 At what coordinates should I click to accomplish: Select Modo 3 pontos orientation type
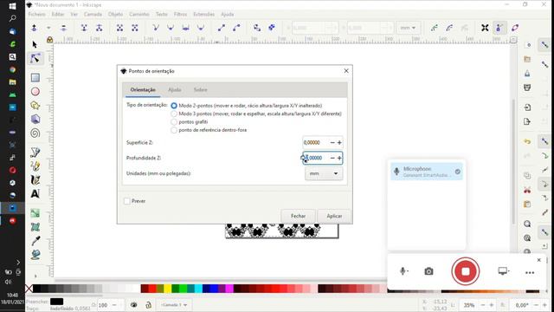click(x=174, y=114)
